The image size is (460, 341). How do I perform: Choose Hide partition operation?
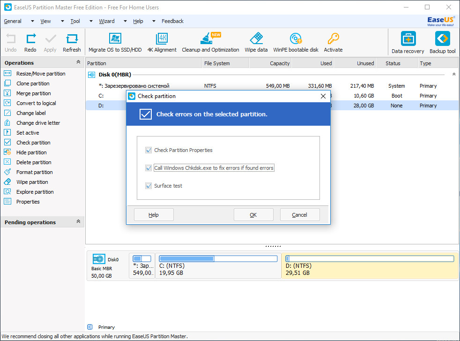tap(31, 152)
